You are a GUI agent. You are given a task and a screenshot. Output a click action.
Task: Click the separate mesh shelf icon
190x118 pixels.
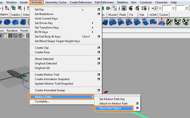(153, 22)
